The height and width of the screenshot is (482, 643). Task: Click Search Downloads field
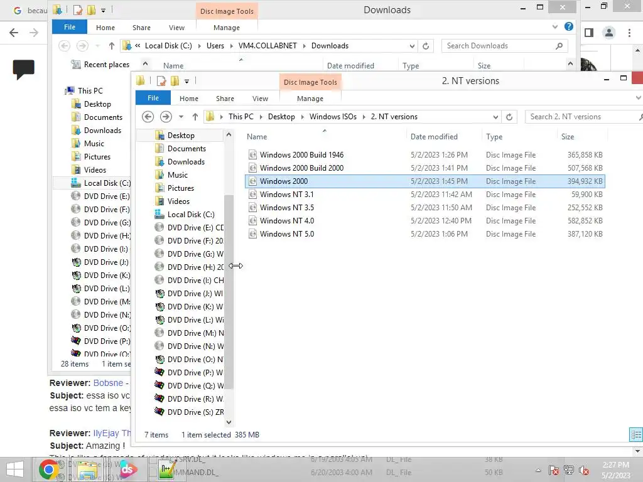click(504, 46)
